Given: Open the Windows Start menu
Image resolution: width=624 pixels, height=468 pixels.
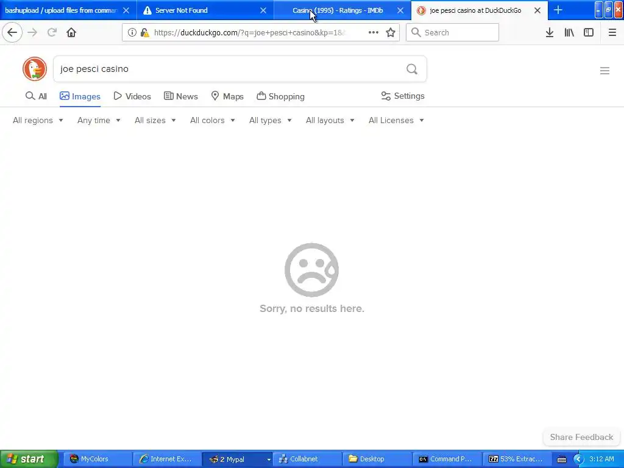Looking at the screenshot, I should click(29, 459).
